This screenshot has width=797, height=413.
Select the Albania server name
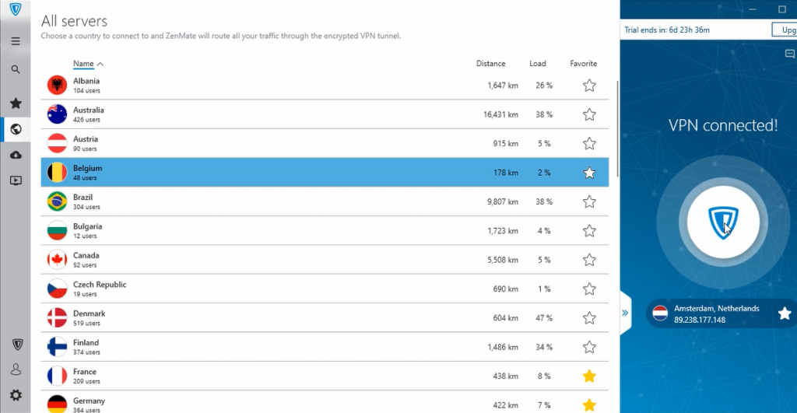coord(86,81)
